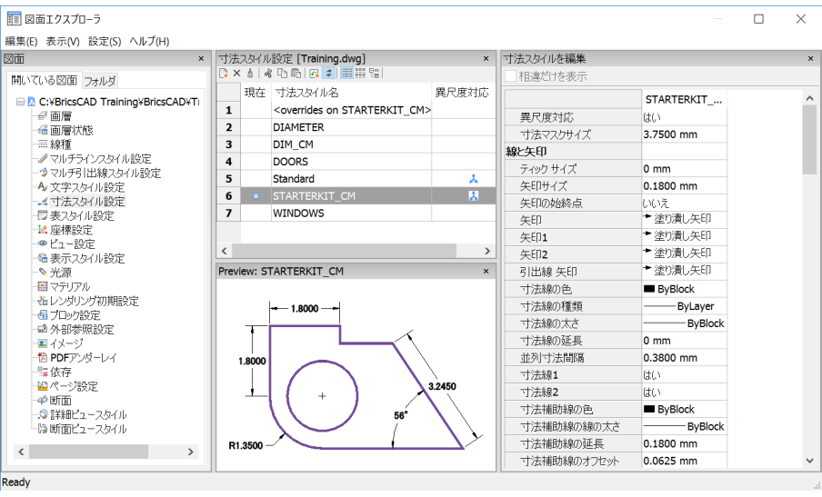This screenshot has height=497, width=822.
Task: Sort by 寸法スタイル名 column header
Action: tap(351, 92)
